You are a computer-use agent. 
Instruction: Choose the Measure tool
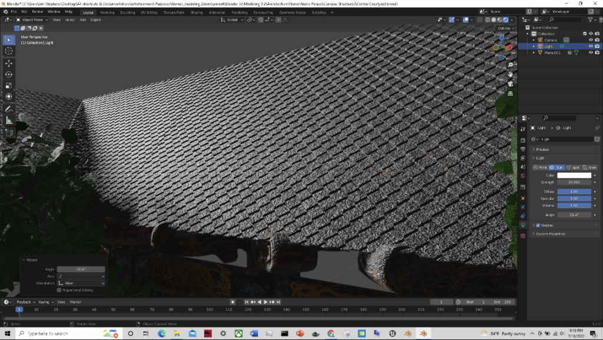tap(9, 120)
